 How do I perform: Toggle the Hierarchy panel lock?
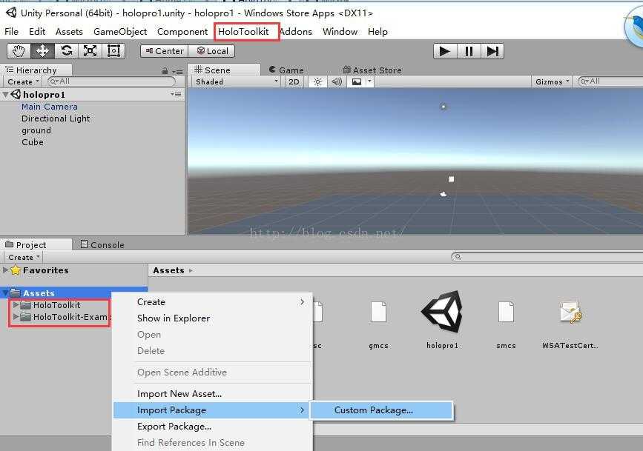pos(165,71)
